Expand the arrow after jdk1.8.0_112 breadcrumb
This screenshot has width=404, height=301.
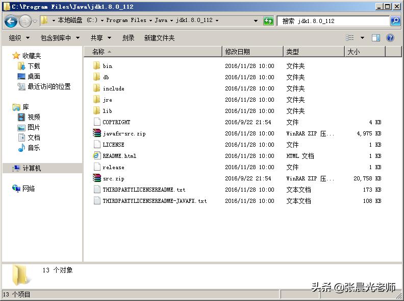click(217, 20)
